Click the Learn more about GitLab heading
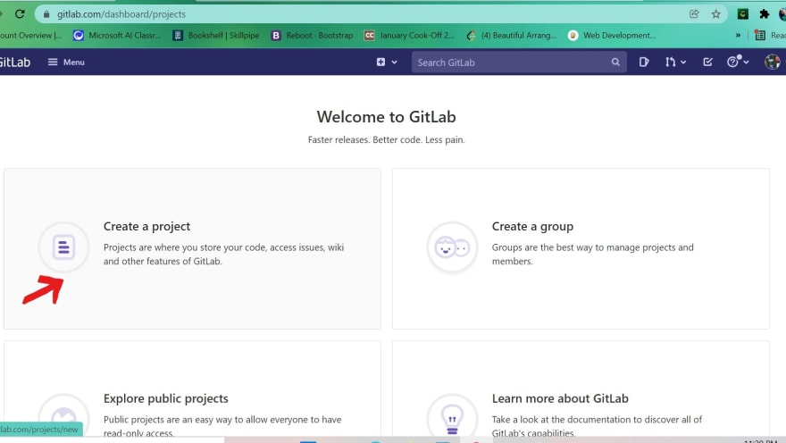Viewport: 786px width, 443px height. [560, 398]
